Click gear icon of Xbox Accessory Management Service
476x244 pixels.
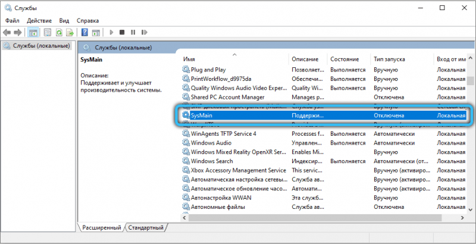(186, 170)
